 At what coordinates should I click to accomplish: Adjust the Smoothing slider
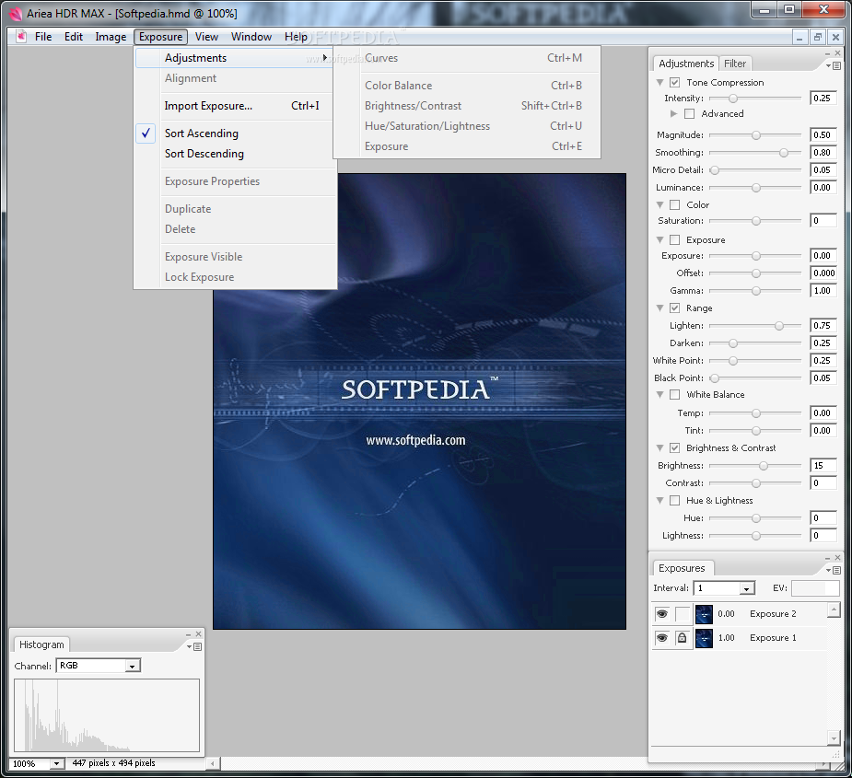point(784,153)
